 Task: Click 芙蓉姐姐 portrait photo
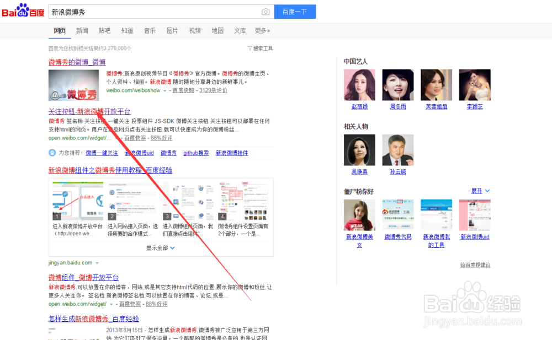coord(436,85)
